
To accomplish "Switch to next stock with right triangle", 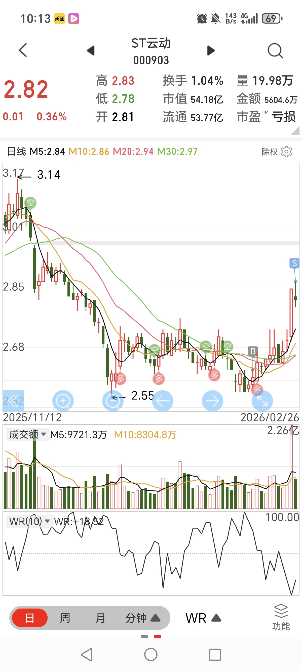I will pyautogui.click(x=211, y=50).
